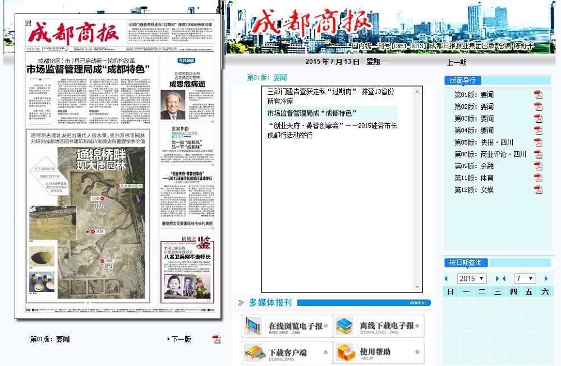Viewport: 561px width, 366px height.
Task: Open PDF icon for 第03版 要闻
Action: pos(538,118)
